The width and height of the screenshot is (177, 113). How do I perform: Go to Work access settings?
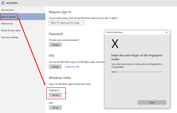click(7, 23)
